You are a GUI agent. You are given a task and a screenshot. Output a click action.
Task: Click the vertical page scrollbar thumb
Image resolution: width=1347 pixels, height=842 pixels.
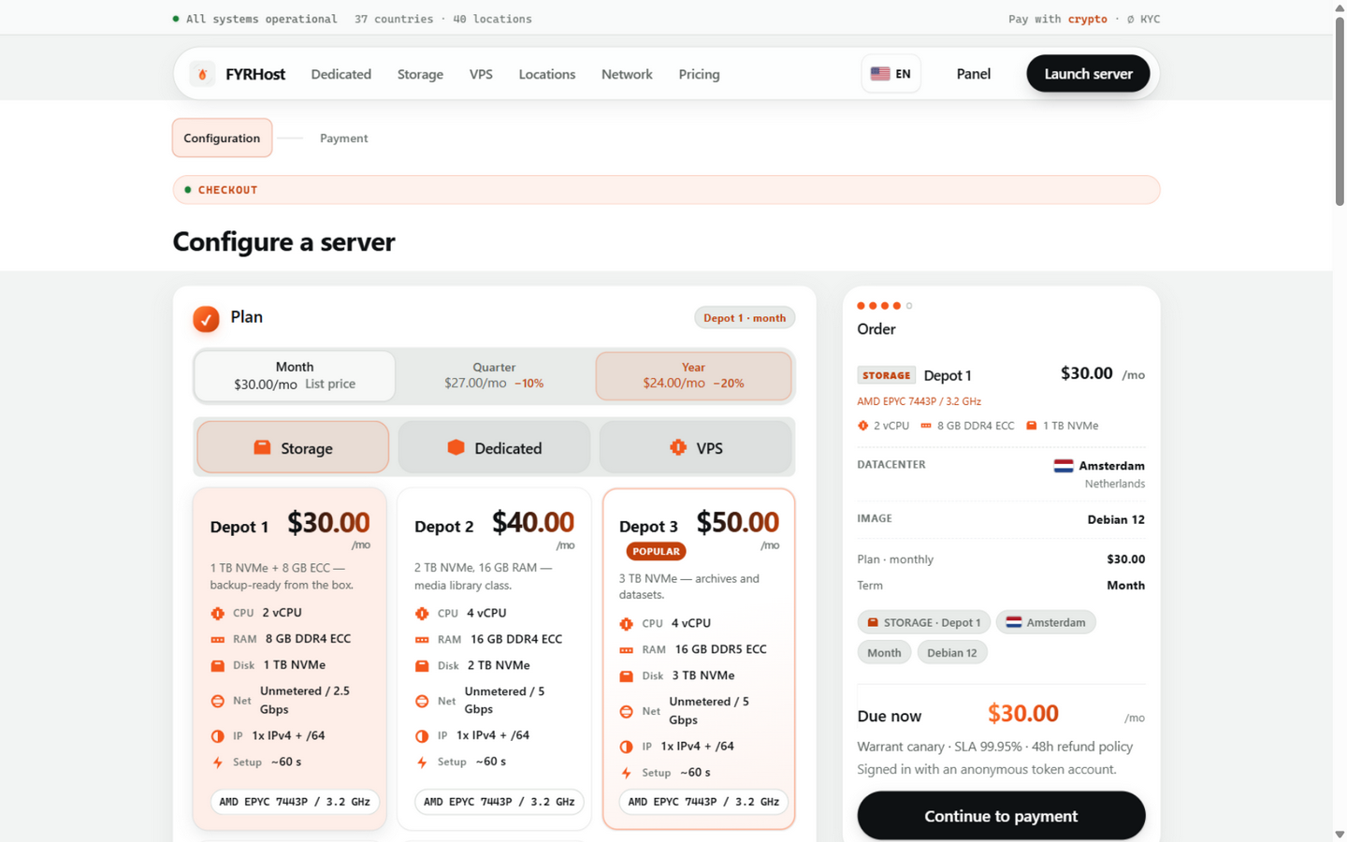click(x=1340, y=110)
